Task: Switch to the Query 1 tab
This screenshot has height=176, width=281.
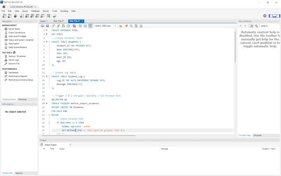Action: pyautogui.click(x=43, y=21)
